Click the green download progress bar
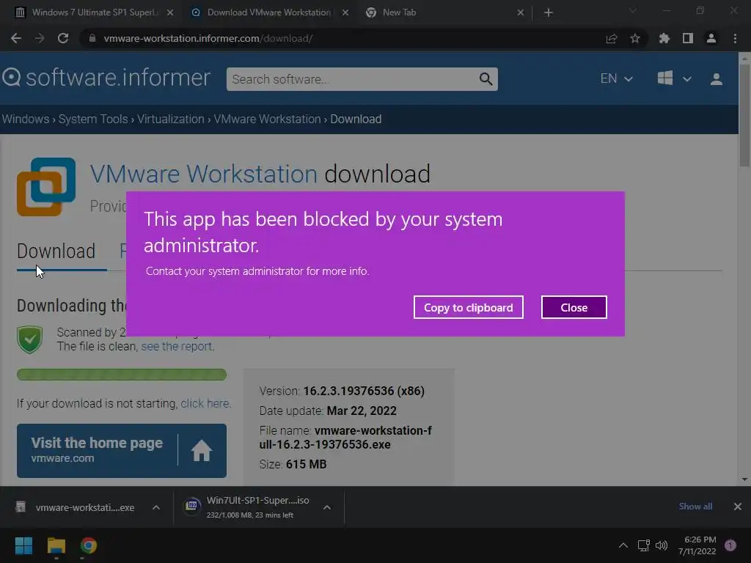This screenshot has height=563, width=751. 122,375
